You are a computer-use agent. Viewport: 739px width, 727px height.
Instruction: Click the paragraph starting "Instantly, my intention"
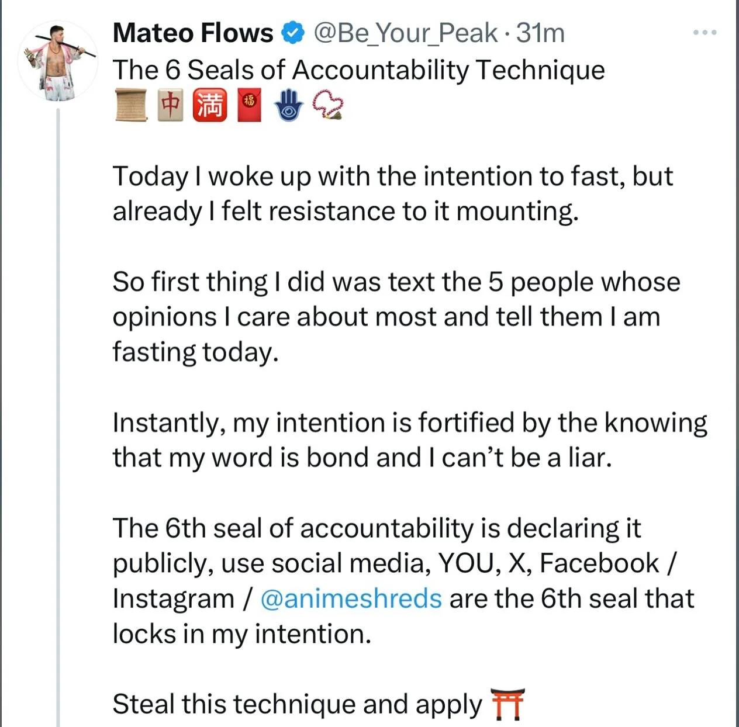tap(410, 439)
